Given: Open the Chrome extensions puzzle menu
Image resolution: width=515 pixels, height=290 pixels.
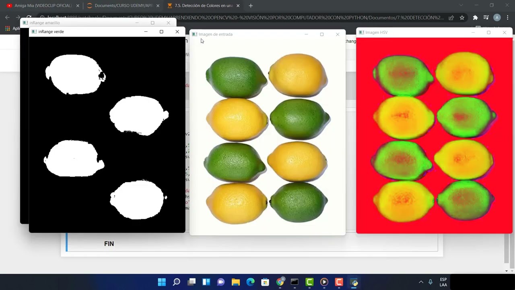Looking at the screenshot, I should pos(475,17).
